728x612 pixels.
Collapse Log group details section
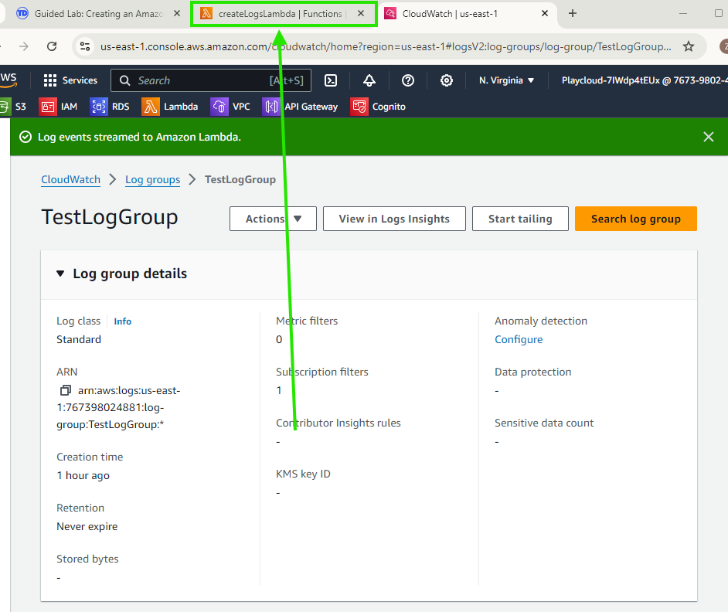61,274
